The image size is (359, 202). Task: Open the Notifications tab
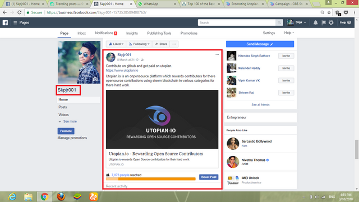106,33
